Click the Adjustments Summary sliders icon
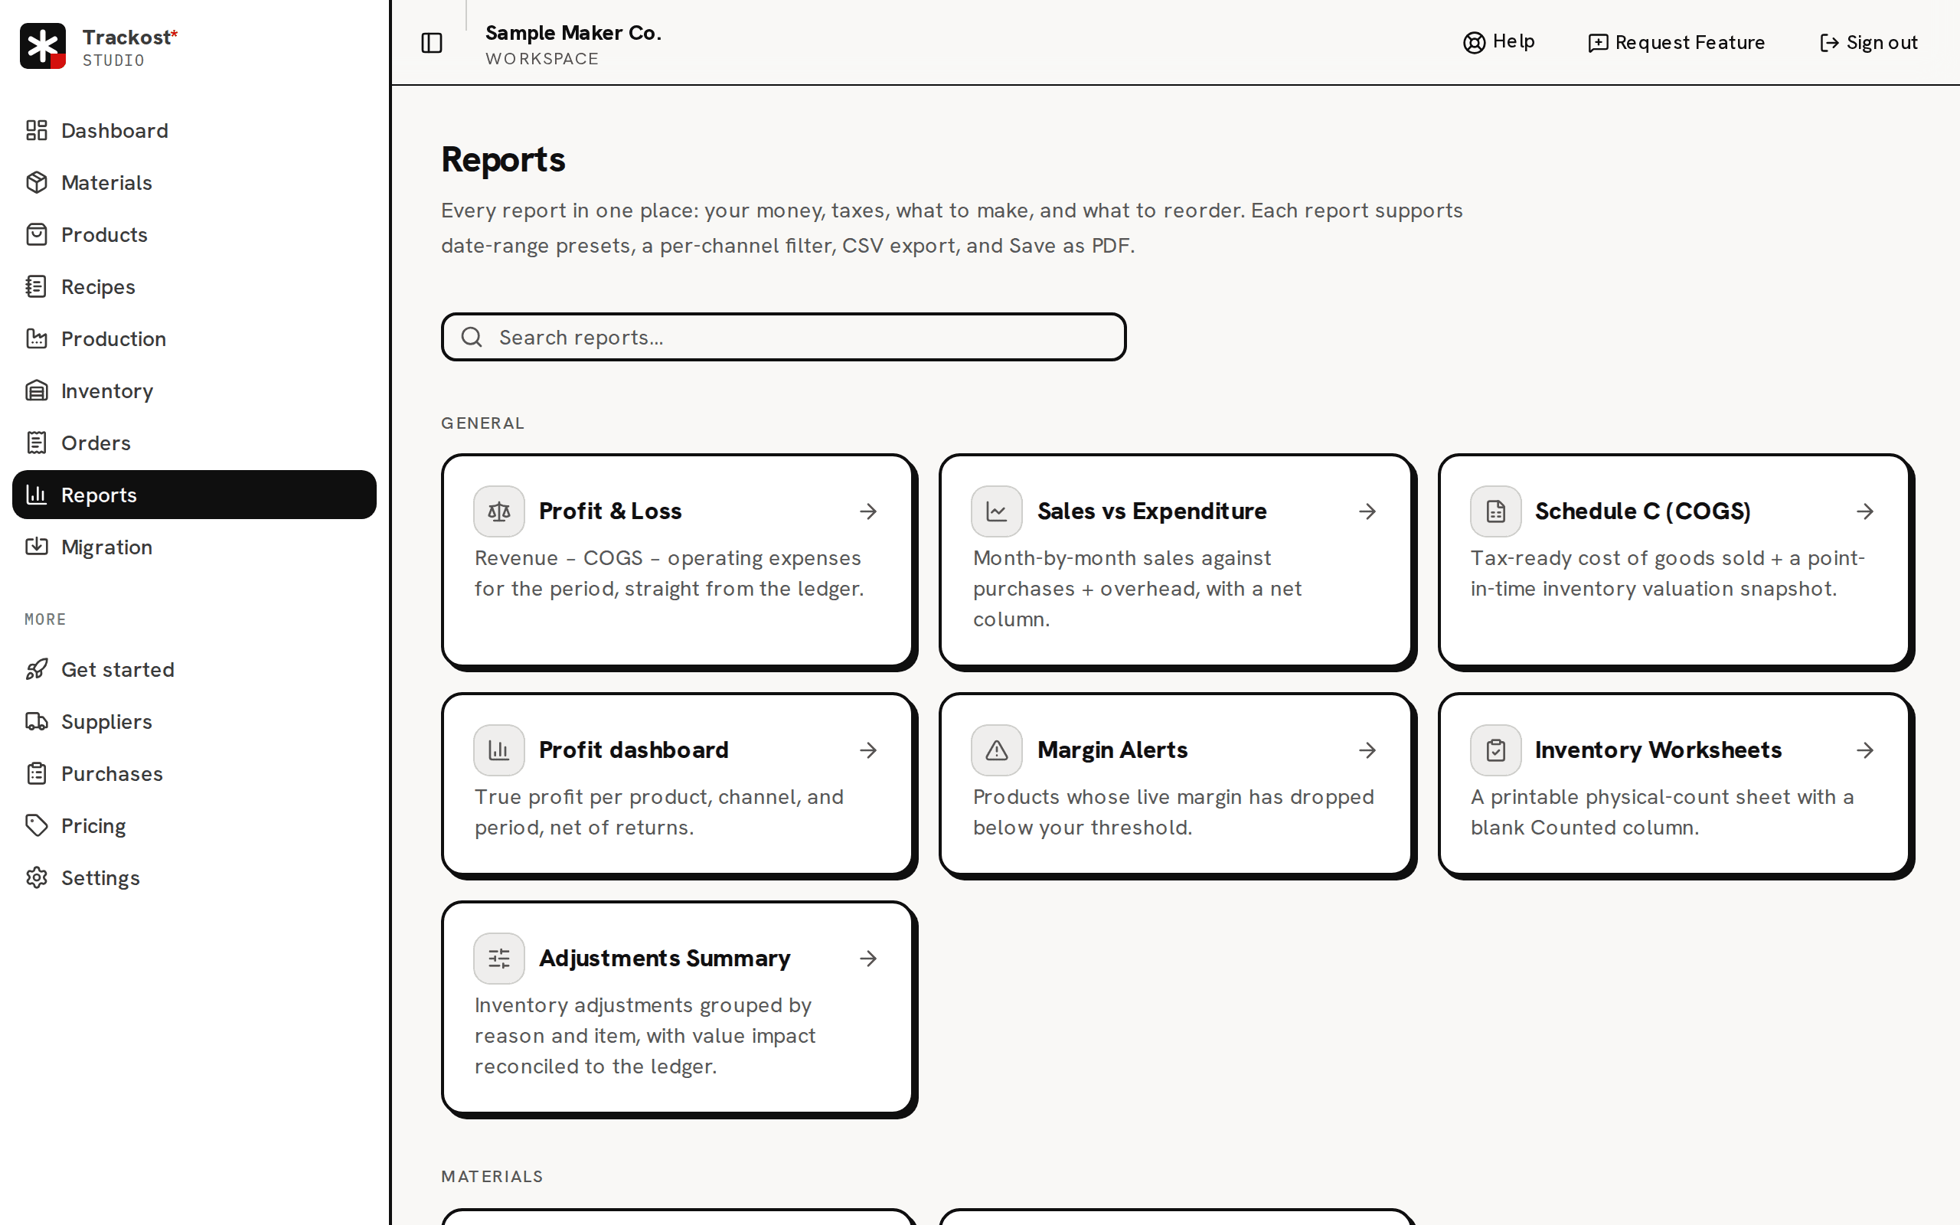 [499, 959]
